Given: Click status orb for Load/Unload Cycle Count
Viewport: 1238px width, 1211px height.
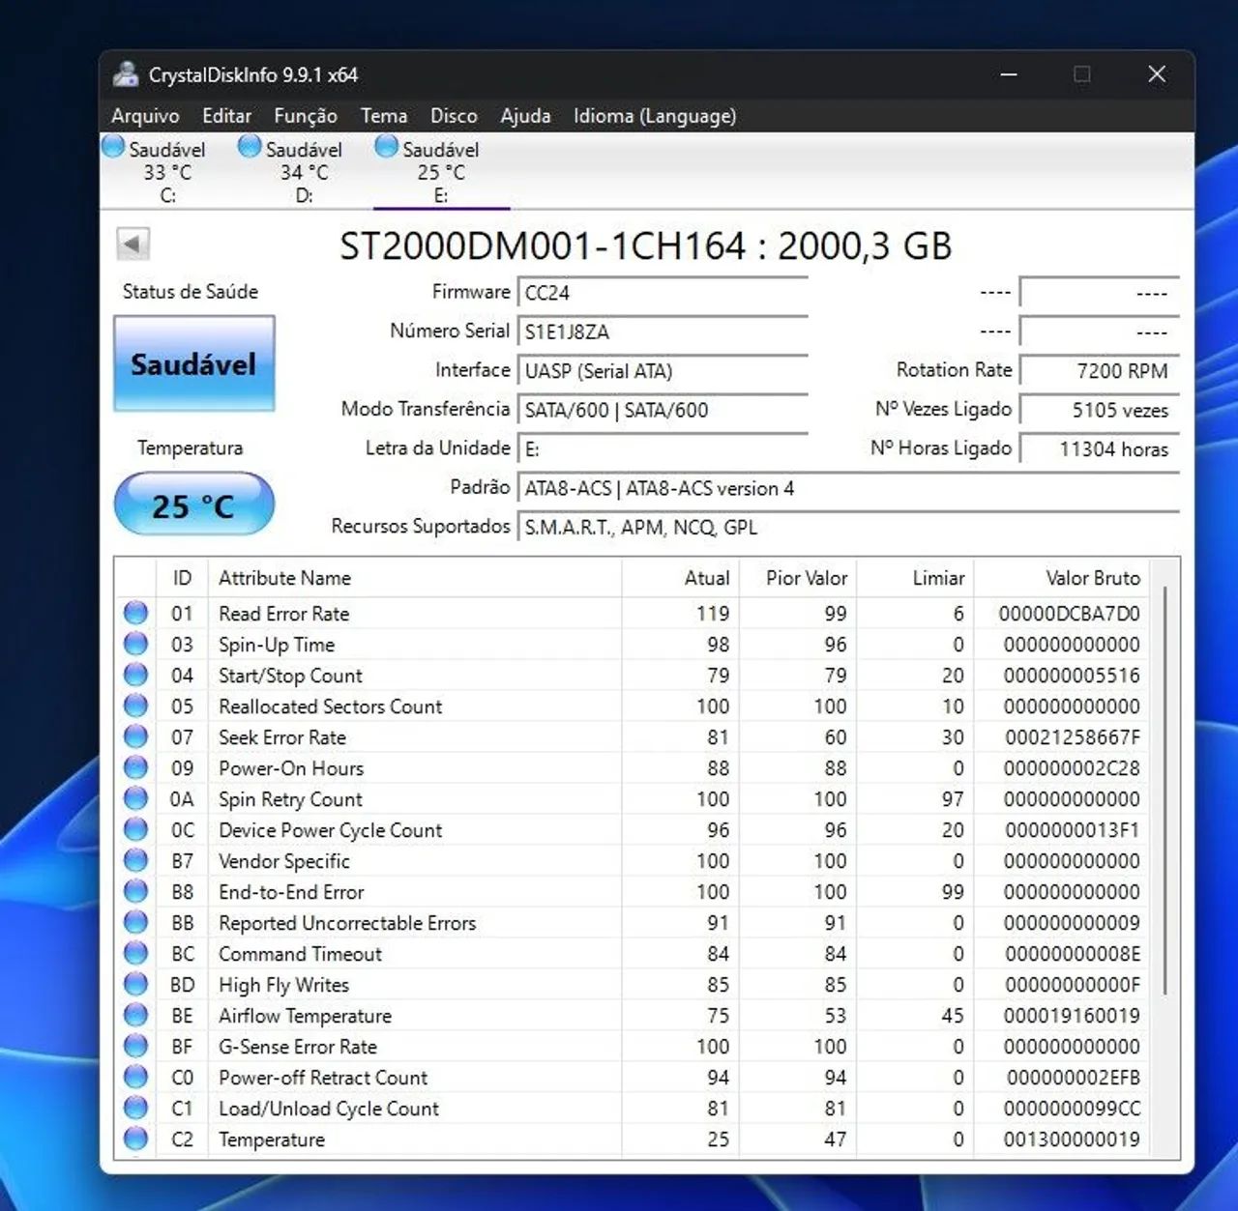Looking at the screenshot, I should 135,1108.
